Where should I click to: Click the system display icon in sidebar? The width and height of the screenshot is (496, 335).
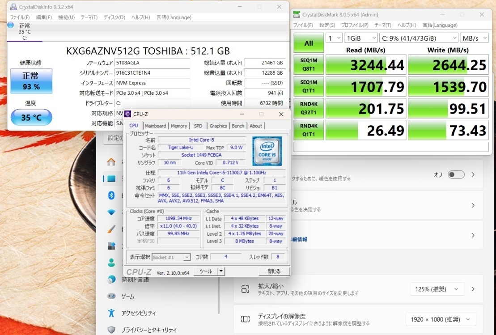tap(110, 178)
